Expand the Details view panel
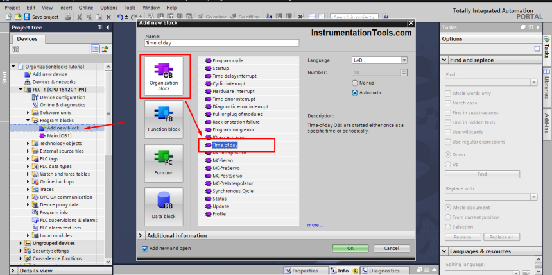 pos(13,271)
